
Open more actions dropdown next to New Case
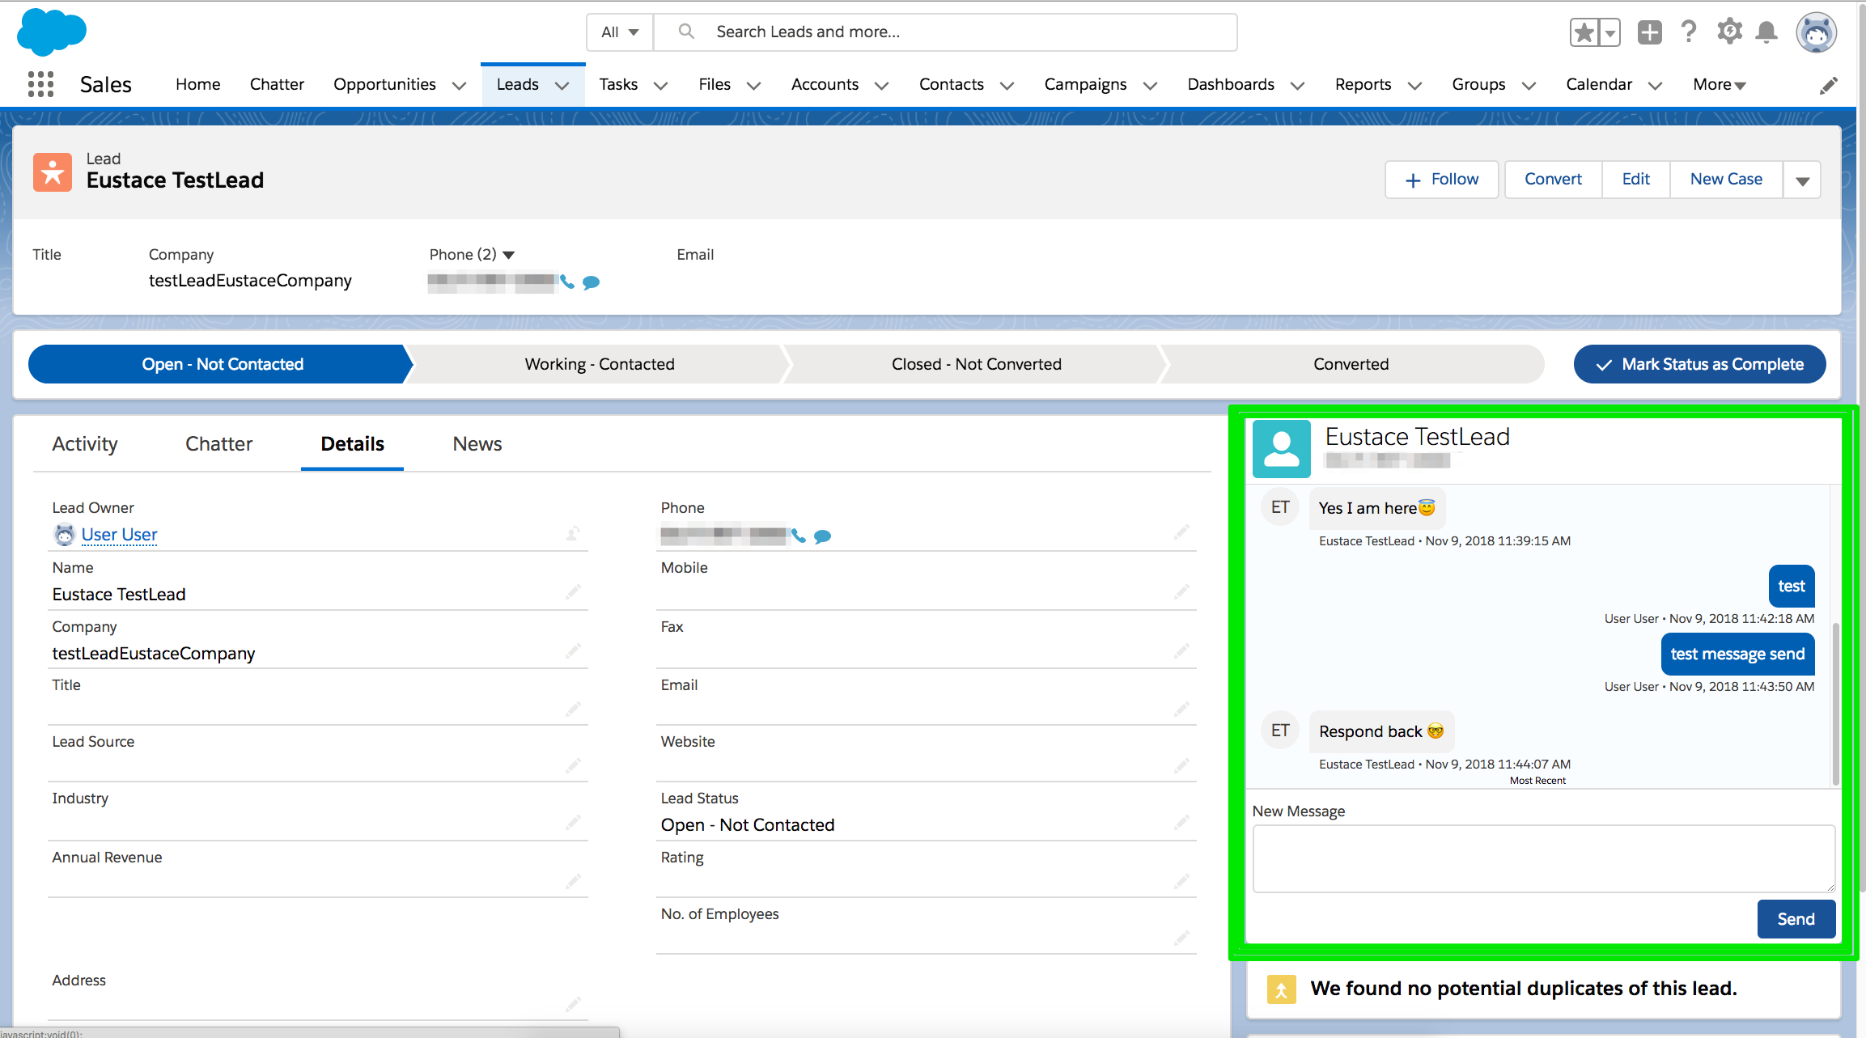click(x=1802, y=180)
